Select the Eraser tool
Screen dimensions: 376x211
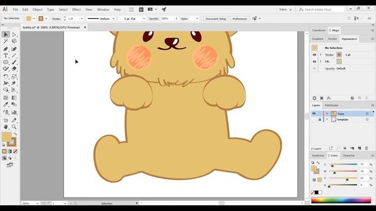pos(14,69)
